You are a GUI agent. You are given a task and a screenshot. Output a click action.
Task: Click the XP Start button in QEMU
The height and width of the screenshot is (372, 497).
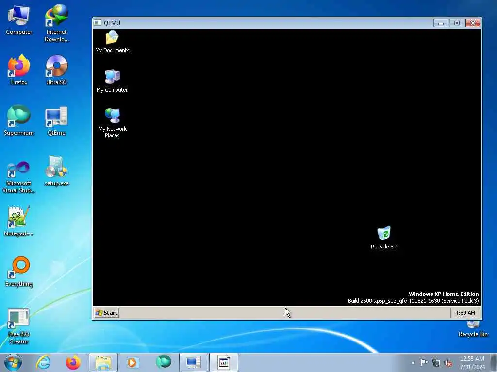pyautogui.click(x=107, y=313)
